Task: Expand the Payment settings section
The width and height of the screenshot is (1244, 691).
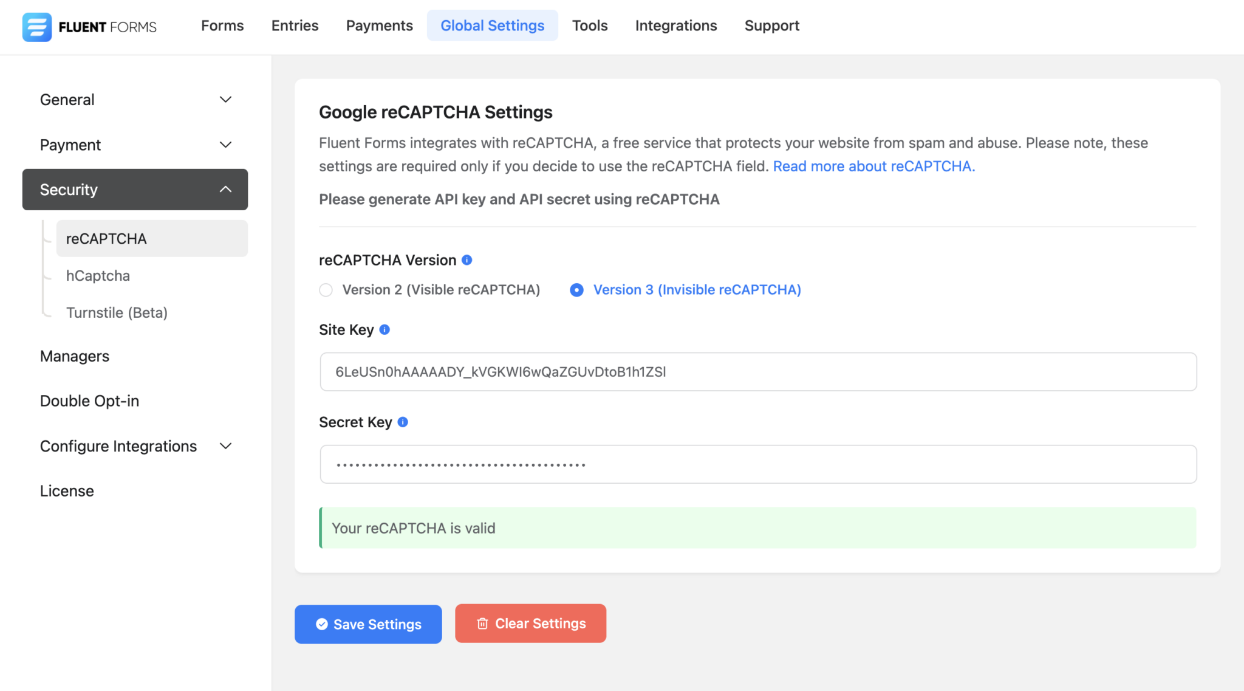Action: point(135,145)
